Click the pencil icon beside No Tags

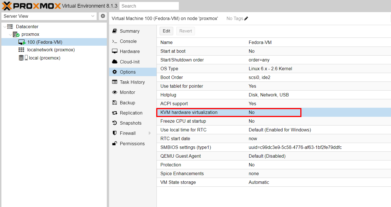pos(246,19)
